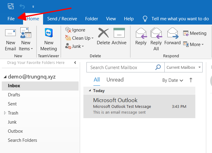Expand the Trash folder triangle

click(x=5, y=113)
